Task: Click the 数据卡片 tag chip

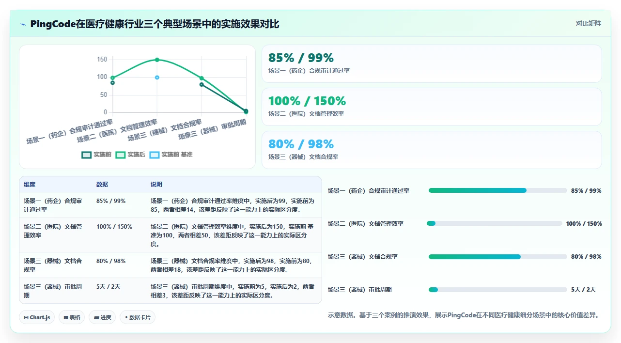Action: tap(138, 317)
